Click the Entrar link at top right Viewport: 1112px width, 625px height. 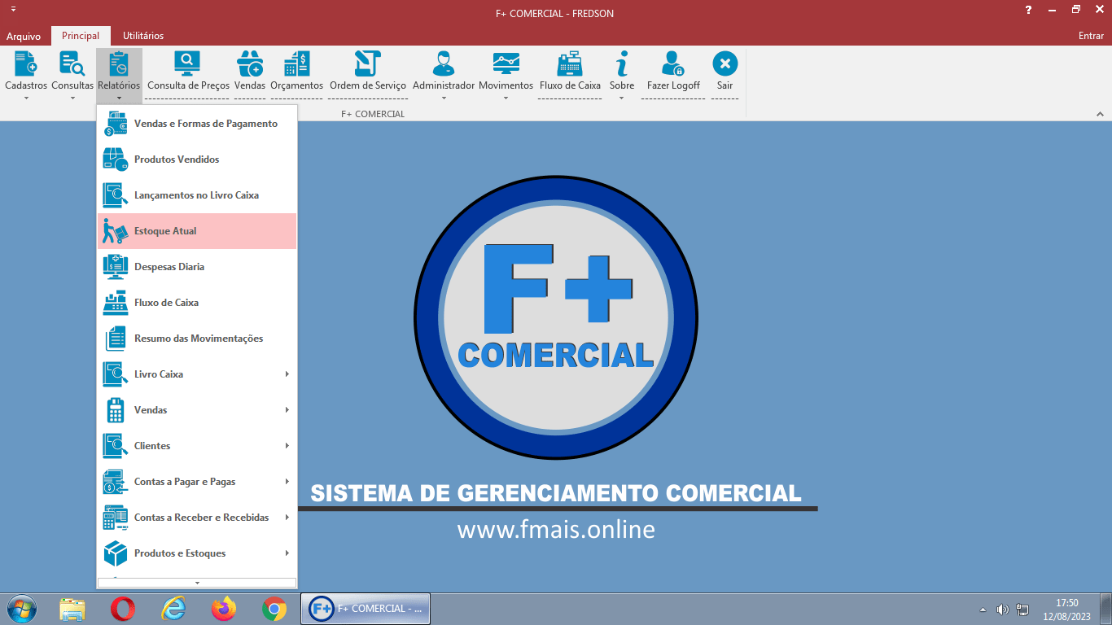1091,36
